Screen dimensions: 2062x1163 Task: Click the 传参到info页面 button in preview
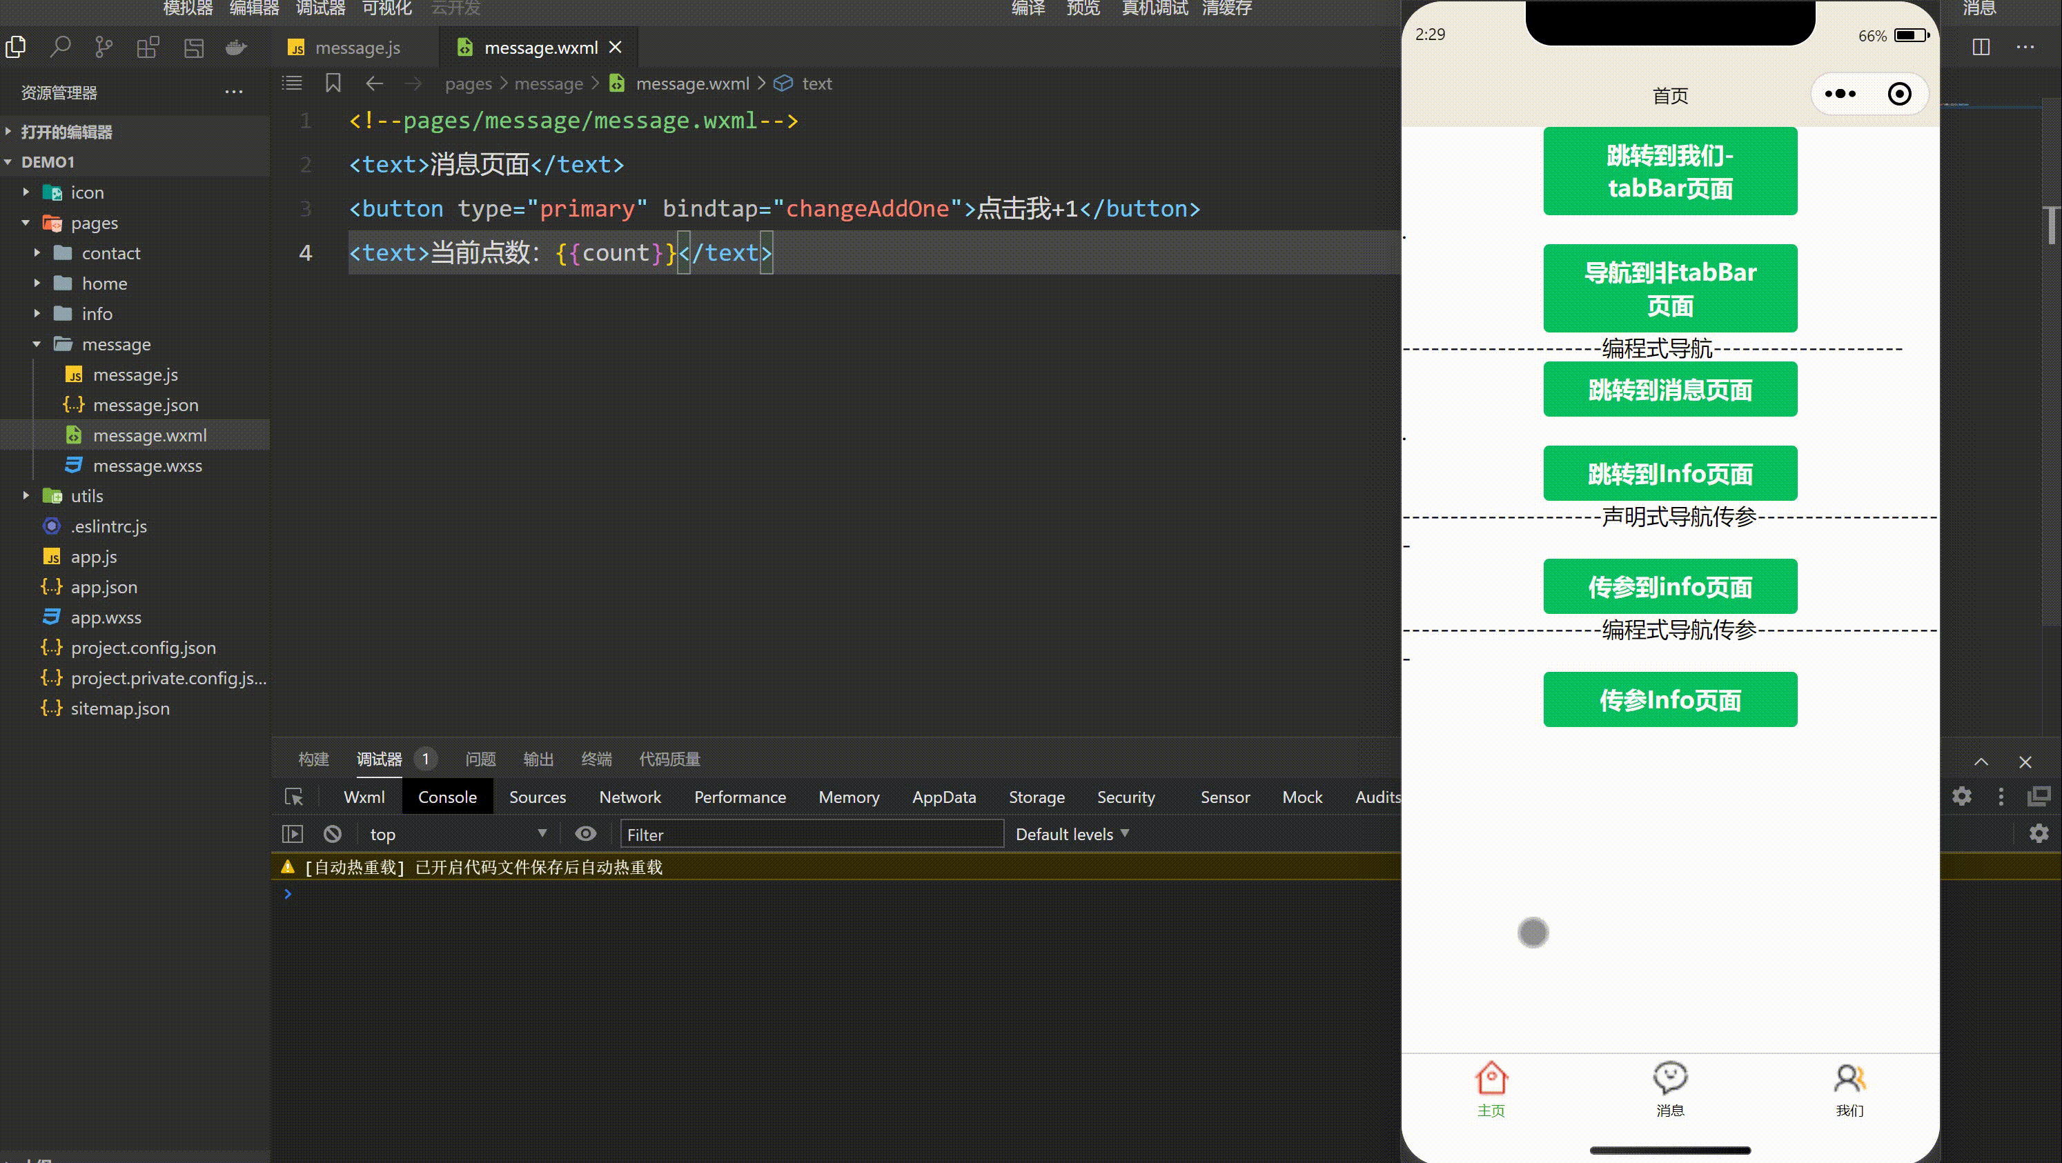point(1670,587)
